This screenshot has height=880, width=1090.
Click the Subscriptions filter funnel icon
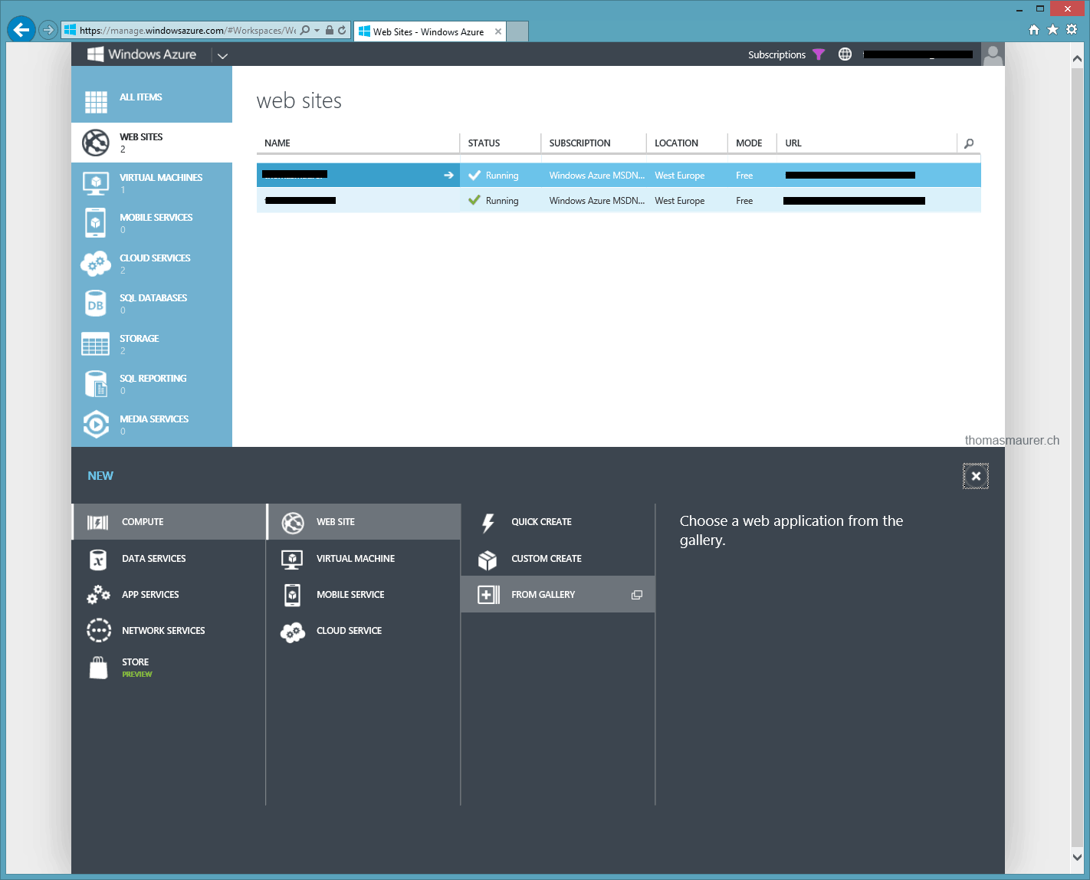point(819,54)
